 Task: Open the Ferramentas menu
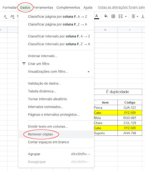(x=43, y=8)
